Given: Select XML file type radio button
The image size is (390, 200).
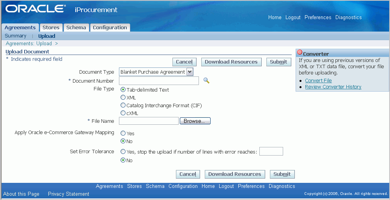Looking at the screenshot, I should pyautogui.click(x=123, y=97).
